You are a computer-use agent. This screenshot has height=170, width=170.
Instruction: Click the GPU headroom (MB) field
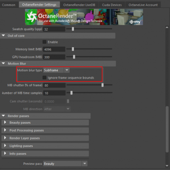tap(54, 57)
